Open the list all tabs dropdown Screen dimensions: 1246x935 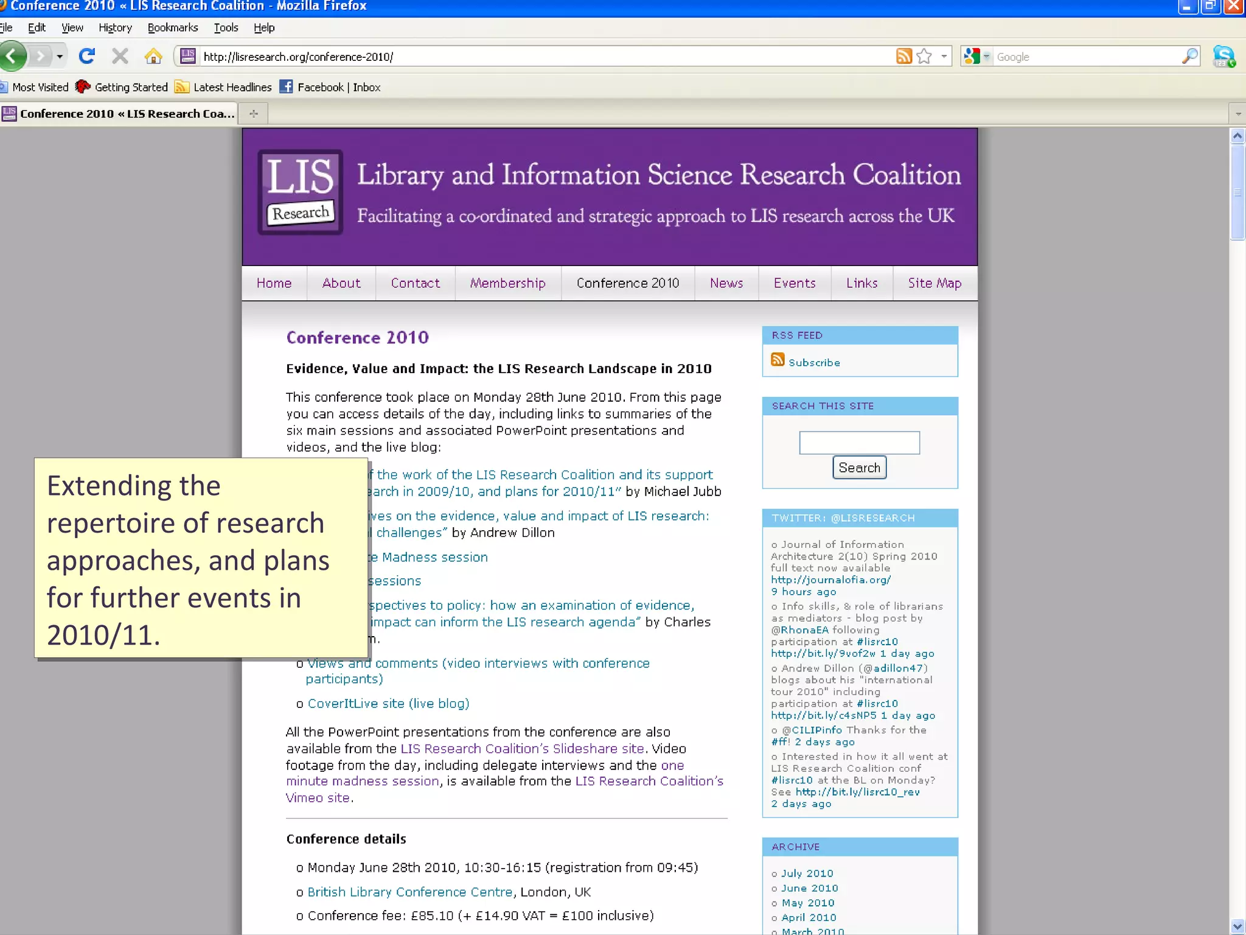pyautogui.click(x=1238, y=114)
